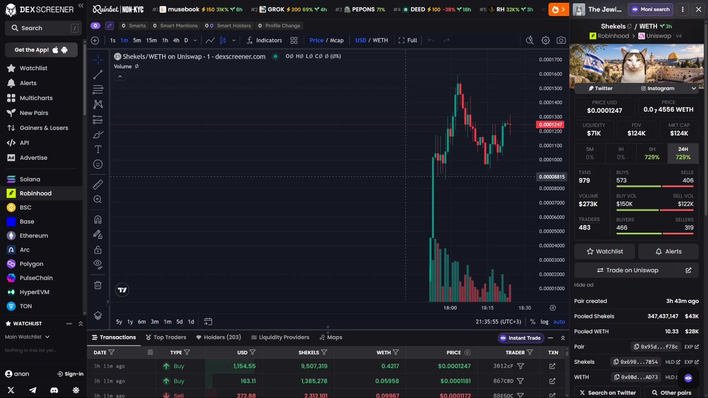The width and height of the screenshot is (708, 398).
Task: Take a chart snapshot with camera icon
Action: click(561, 40)
